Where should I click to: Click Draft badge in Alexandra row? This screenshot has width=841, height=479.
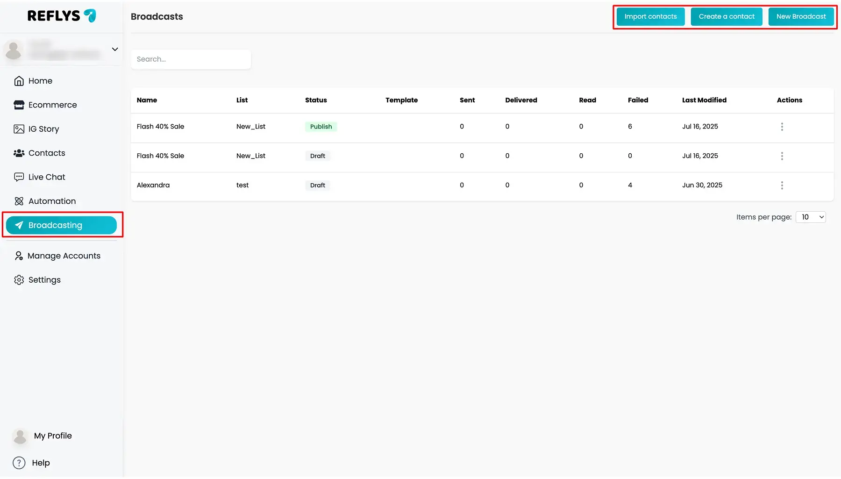[318, 186]
